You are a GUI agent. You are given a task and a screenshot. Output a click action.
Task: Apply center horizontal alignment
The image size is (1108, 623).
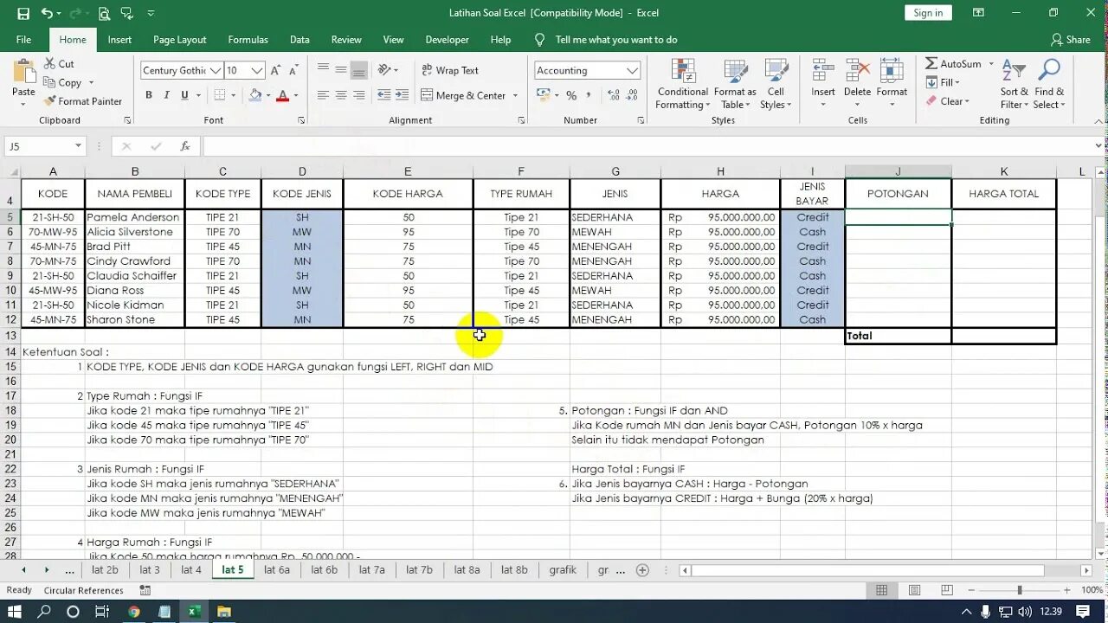coord(341,95)
